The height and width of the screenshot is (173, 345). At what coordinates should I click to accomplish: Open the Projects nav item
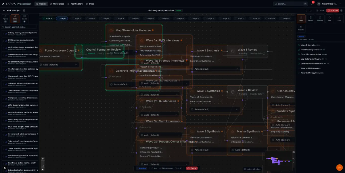pos(41,4)
